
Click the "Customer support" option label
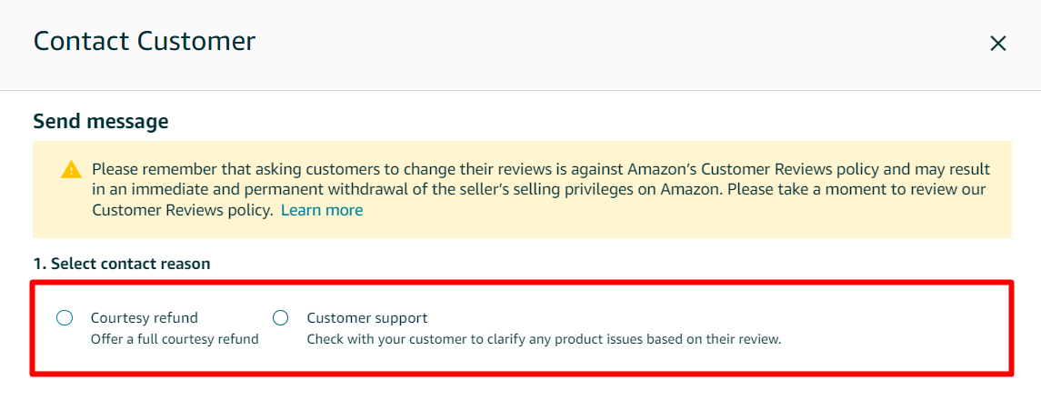click(366, 318)
